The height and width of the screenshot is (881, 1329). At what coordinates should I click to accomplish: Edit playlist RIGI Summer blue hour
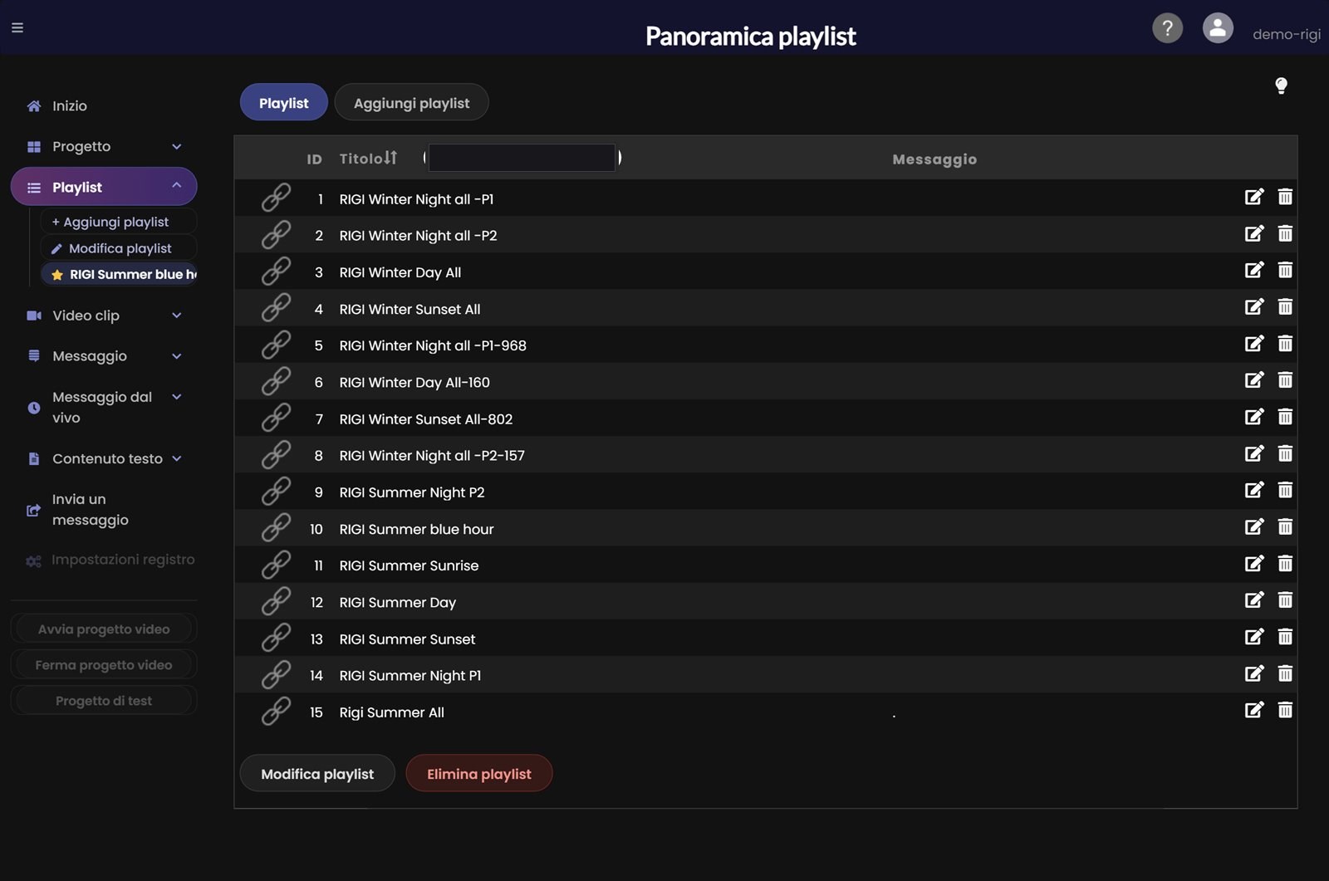click(x=1254, y=526)
